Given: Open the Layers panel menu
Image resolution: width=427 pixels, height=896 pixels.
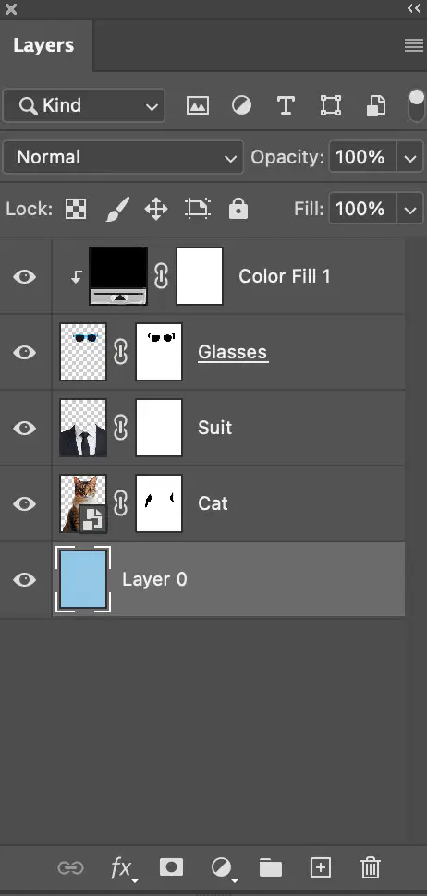Looking at the screenshot, I should 414,45.
